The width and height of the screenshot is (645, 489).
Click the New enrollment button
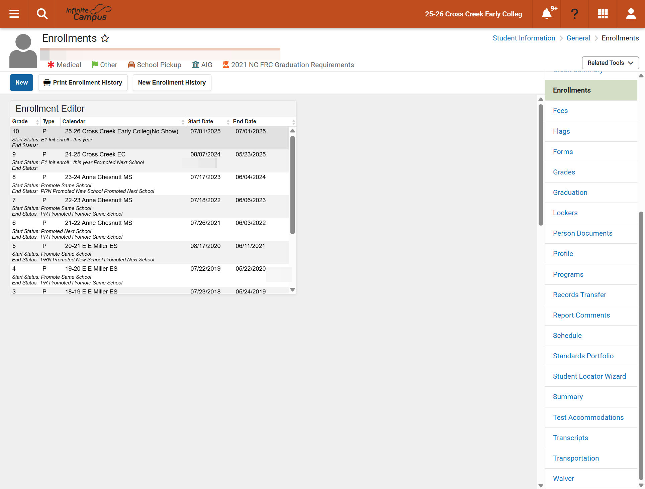21,83
